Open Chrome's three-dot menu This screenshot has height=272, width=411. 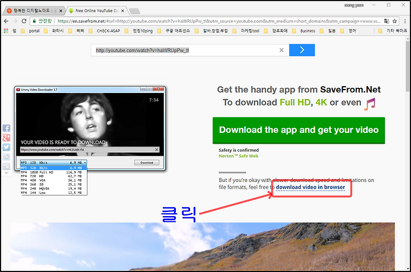coord(405,21)
